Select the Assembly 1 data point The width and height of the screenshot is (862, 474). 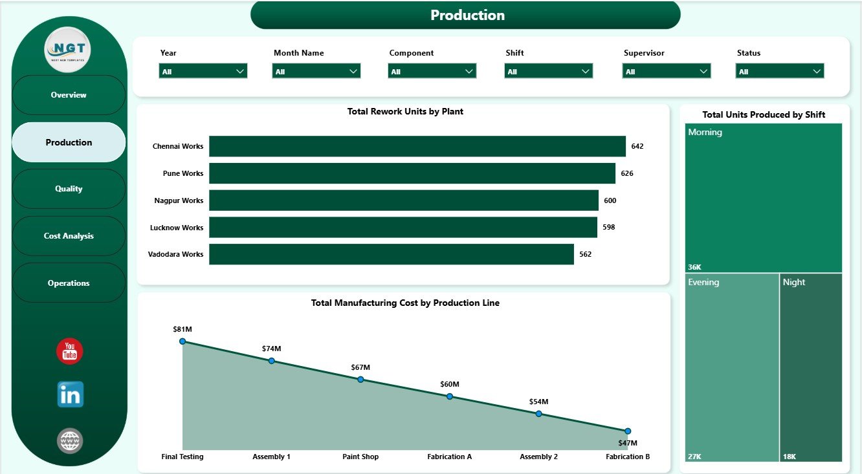pos(271,361)
